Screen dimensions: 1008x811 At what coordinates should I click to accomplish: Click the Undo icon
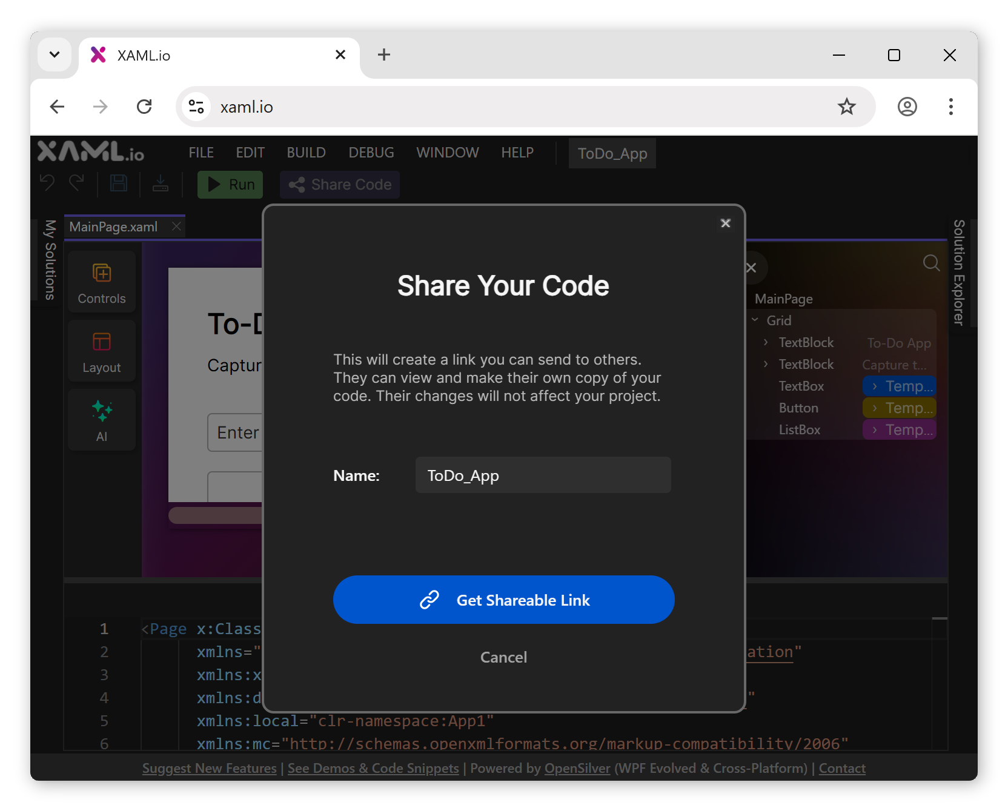point(46,183)
